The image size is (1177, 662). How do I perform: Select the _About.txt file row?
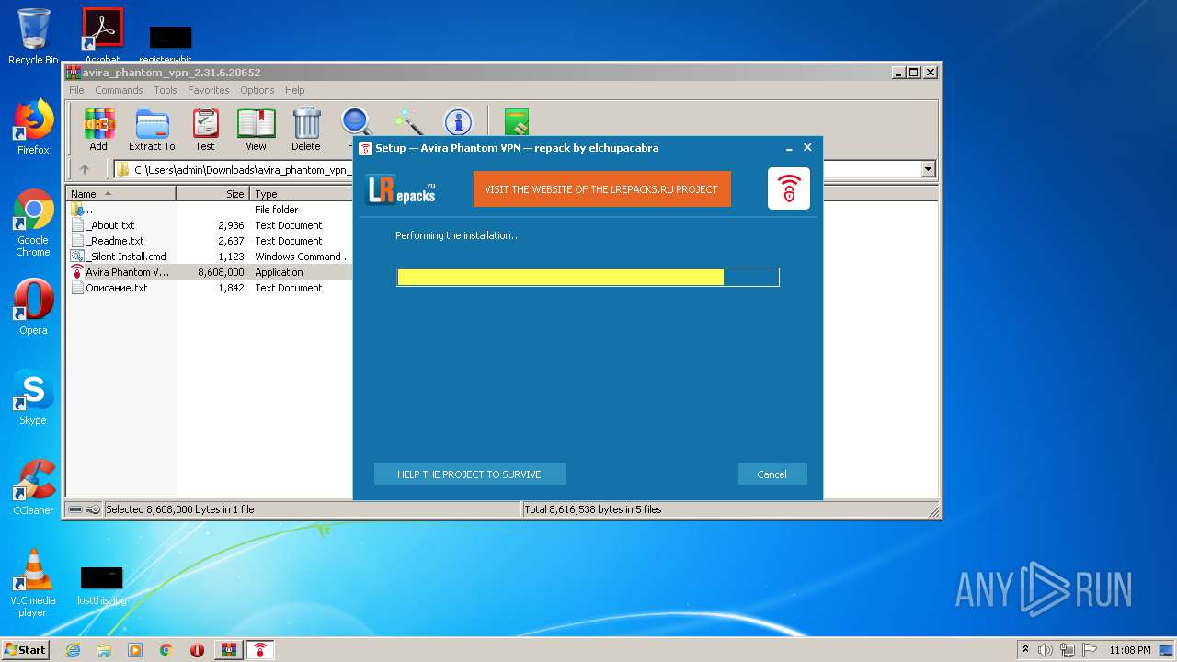[210, 225]
